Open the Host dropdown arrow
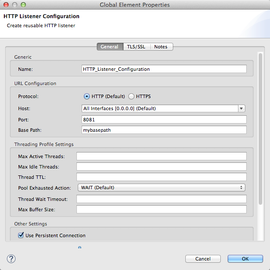Screen dimensions: 270x270 click(x=241, y=108)
